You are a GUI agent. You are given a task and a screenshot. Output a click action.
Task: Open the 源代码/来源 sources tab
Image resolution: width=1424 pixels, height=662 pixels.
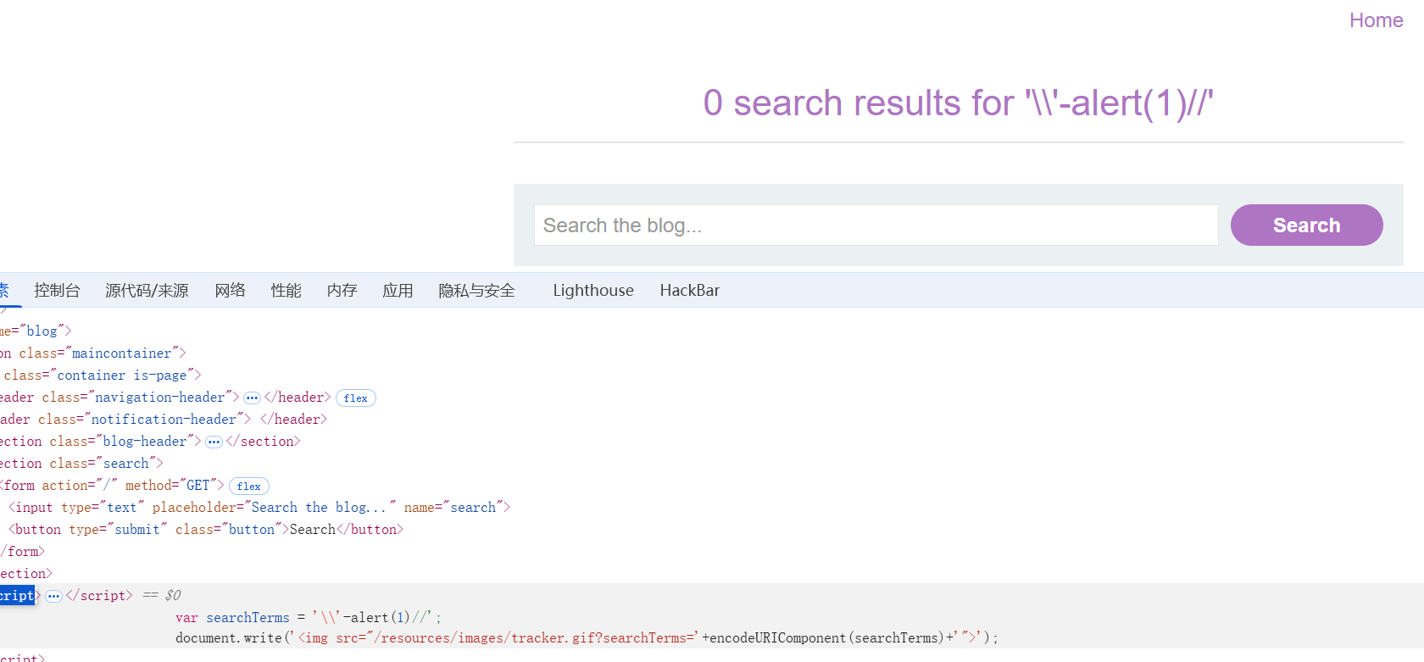147,291
